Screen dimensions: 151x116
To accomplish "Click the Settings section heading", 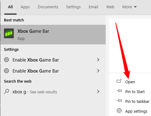I will point(11,50).
